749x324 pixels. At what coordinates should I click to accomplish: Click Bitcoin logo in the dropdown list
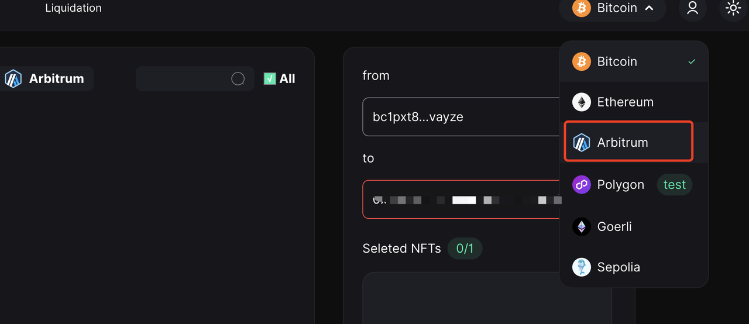click(x=582, y=61)
